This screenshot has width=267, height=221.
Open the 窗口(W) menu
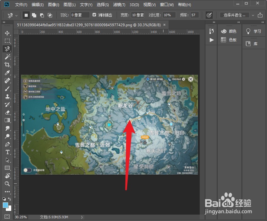(x=167, y=5)
